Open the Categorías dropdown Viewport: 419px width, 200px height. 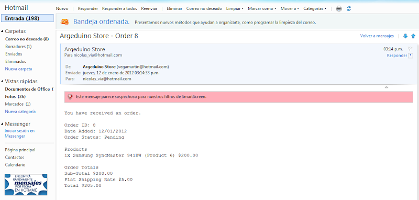coord(315,8)
